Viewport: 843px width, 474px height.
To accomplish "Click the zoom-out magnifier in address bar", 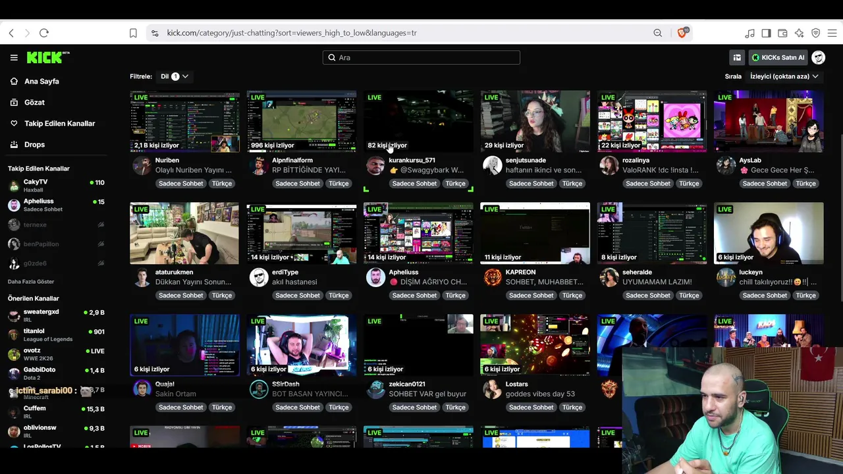I will (658, 33).
